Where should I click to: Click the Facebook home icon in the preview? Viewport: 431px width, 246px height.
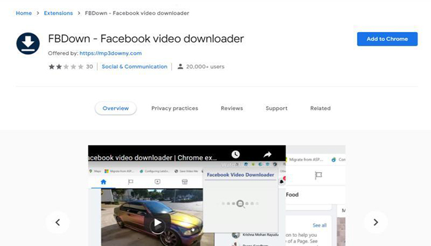[103, 182]
